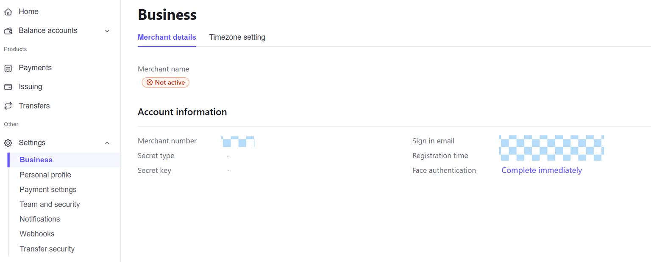Click the Complete immediately link
The image size is (651, 262).
(x=541, y=170)
